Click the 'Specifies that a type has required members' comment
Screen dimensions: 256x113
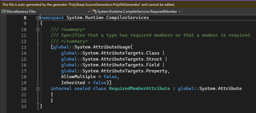pyautogui.click(x=152, y=35)
